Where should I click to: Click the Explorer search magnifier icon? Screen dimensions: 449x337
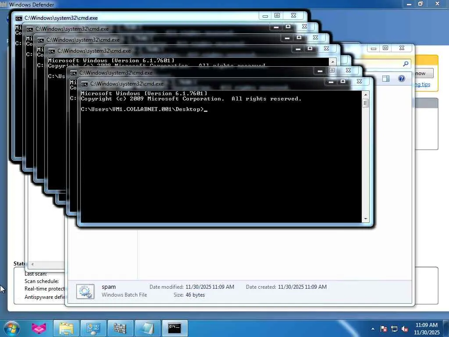(406, 64)
